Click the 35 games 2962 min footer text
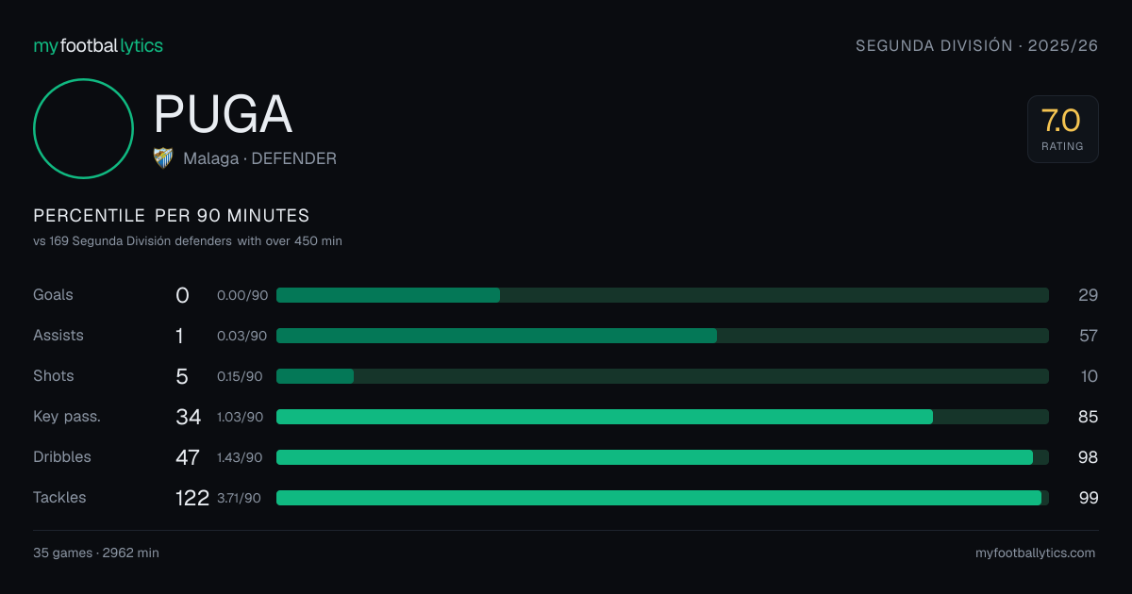The width and height of the screenshot is (1132, 594). point(96,553)
